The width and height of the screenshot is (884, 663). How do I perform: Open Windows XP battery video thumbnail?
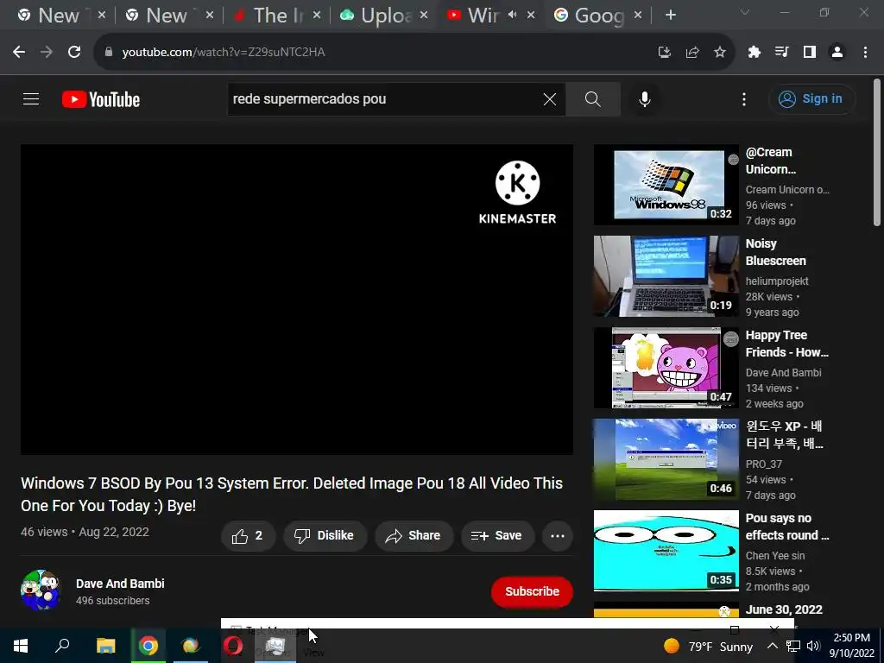[x=666, y=459]
